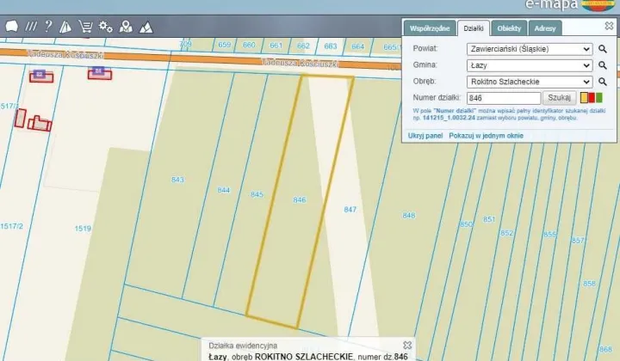
Task: Switch to the Adresy tab
Action: point(545,28)
